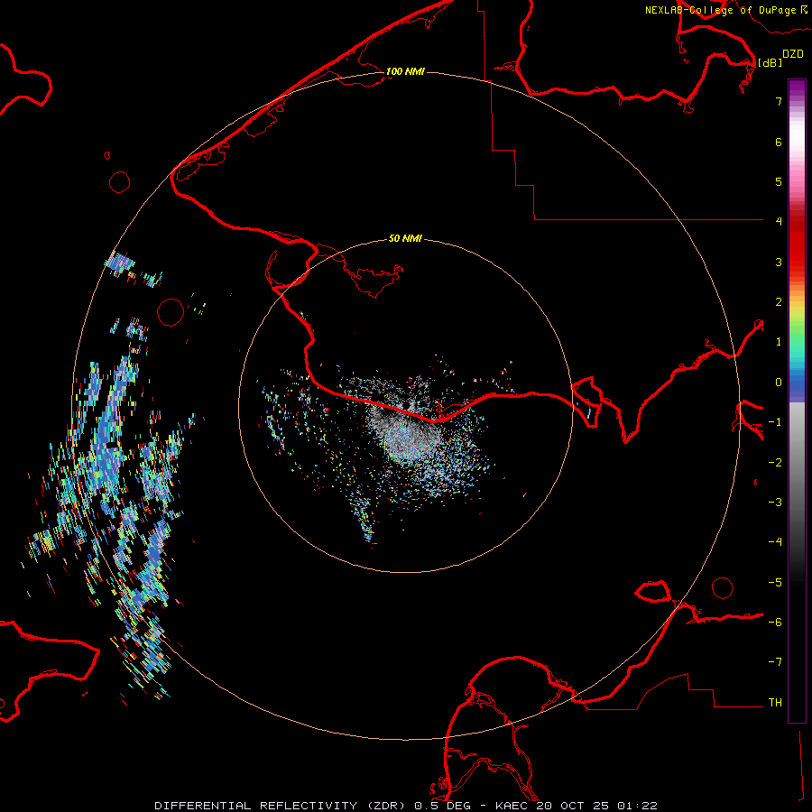Click the '6' value on the color scale
812x812 pixels.
779,142
